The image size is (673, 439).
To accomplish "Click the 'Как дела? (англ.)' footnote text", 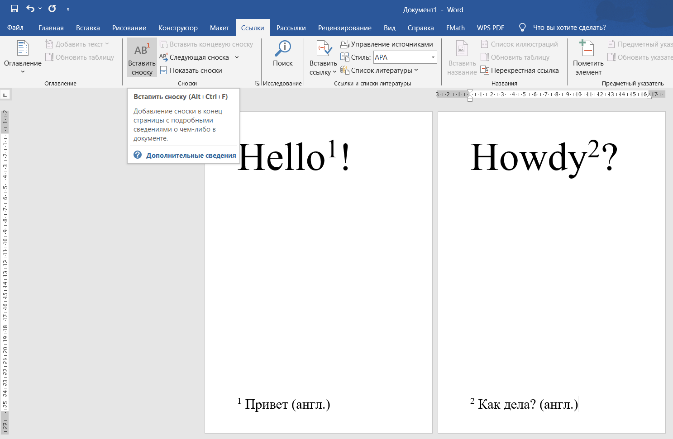I will click(528, 404).
